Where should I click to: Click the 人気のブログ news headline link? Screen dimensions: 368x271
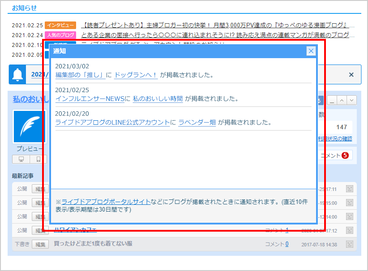218,35
